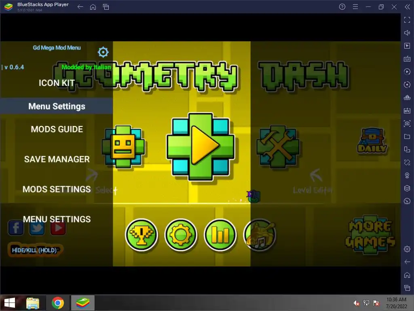This screenshot has width=414, height=311.
Task: Click the circular sync icon in the sidebar
Action: pyautogui.click(x=407, y=85)
